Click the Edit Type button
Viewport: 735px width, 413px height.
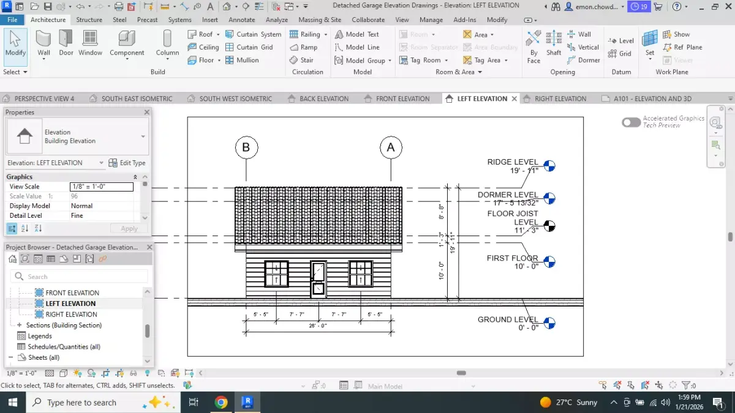point(127,163)
